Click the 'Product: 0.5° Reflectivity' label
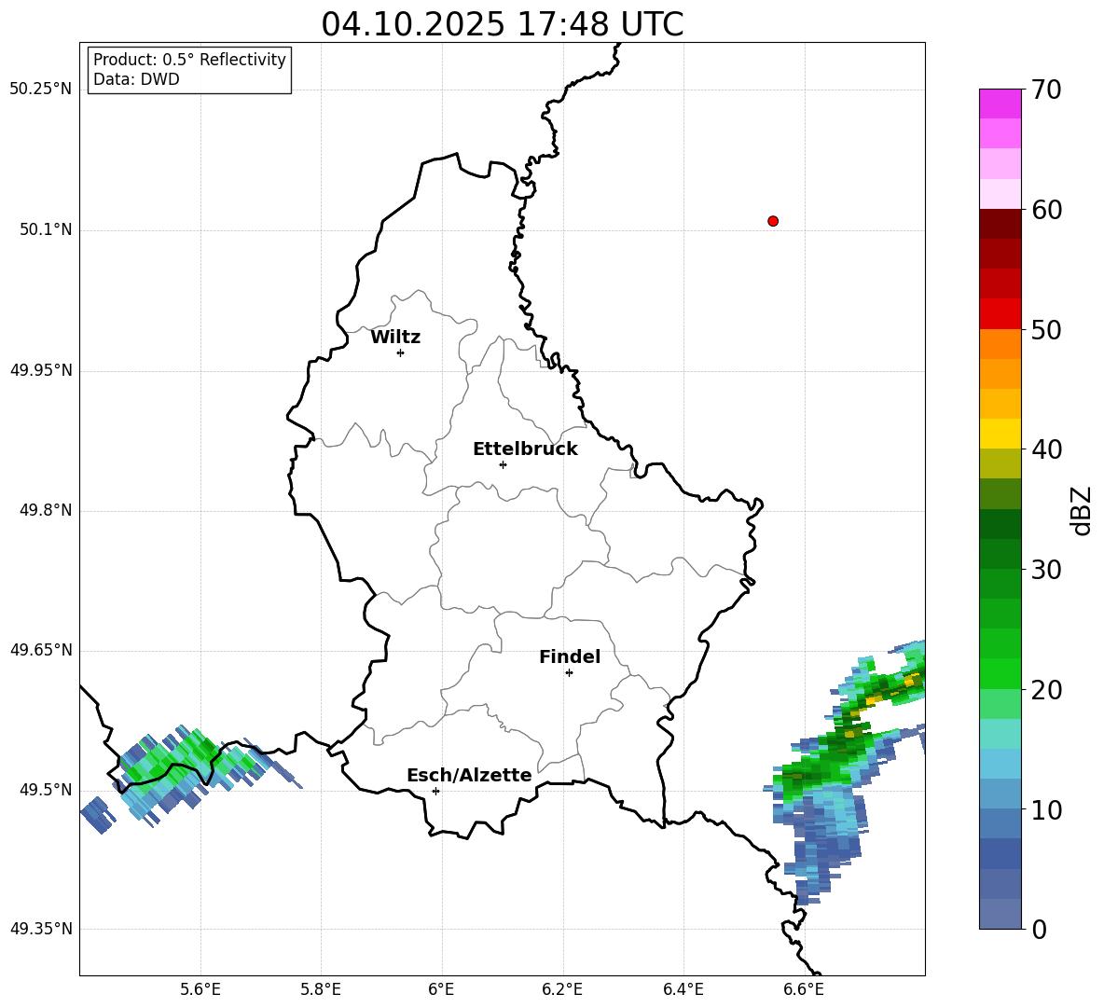This screenshot has width=1104, height=1008. 189,60
